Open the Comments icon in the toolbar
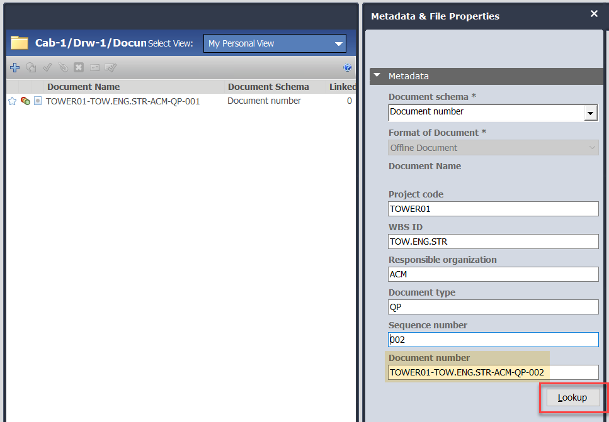 [94, 67]
